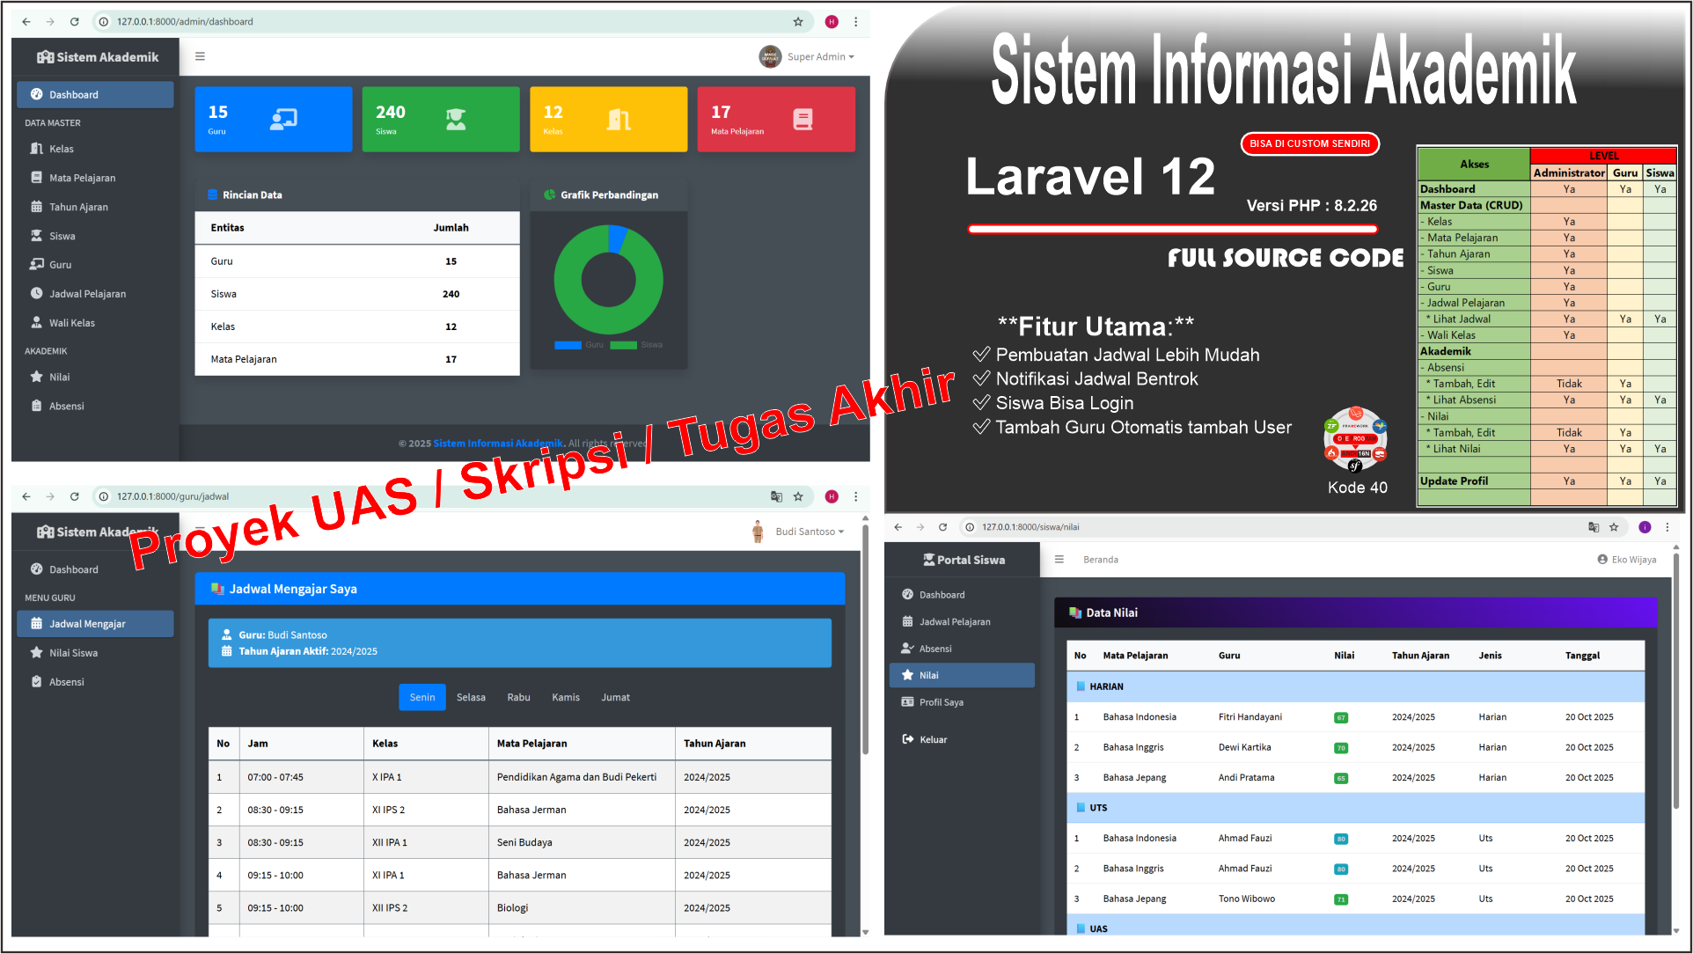Open Absensi in Portal Siswa sidebar
The image size is (1693, 954).
(962, 649)
